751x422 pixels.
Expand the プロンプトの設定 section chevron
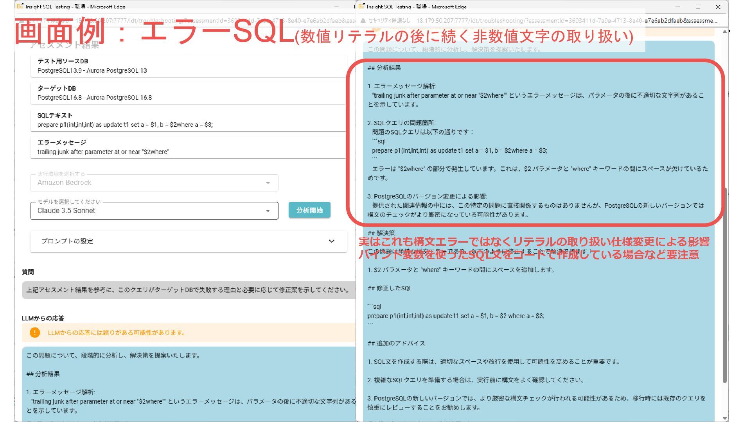click(331, 241)
